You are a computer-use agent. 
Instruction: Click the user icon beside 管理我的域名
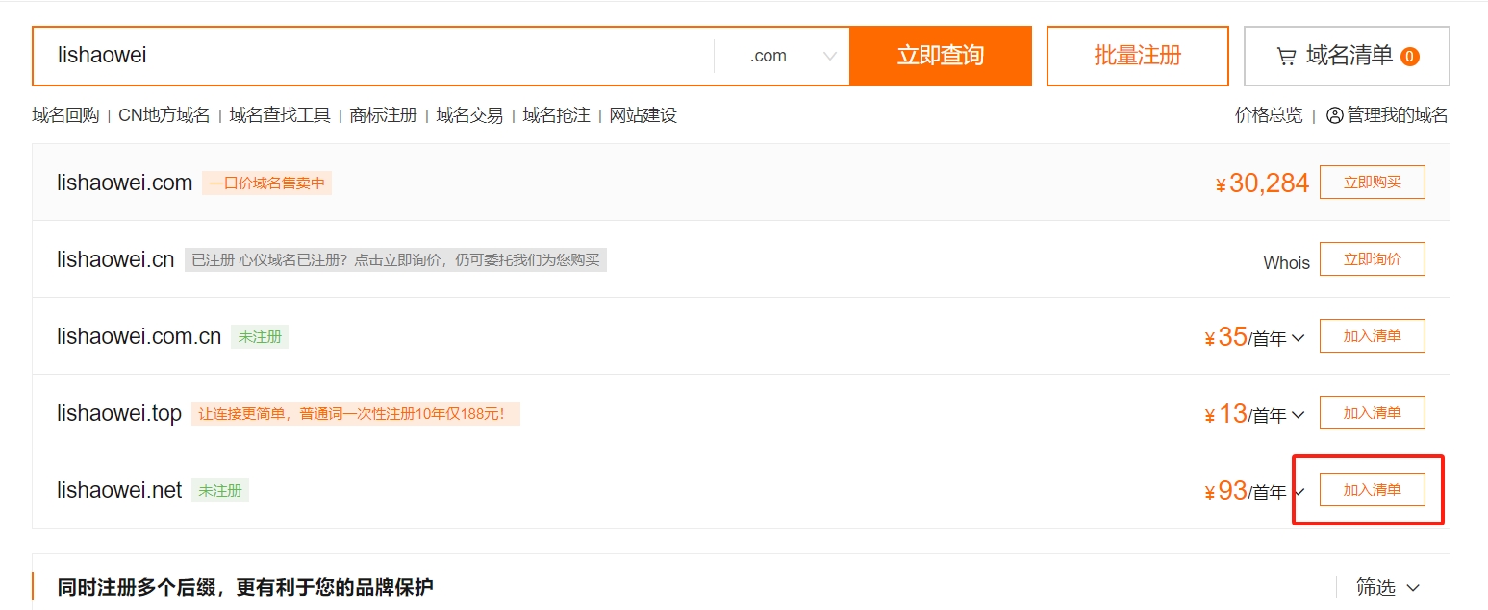[1334, 115]
